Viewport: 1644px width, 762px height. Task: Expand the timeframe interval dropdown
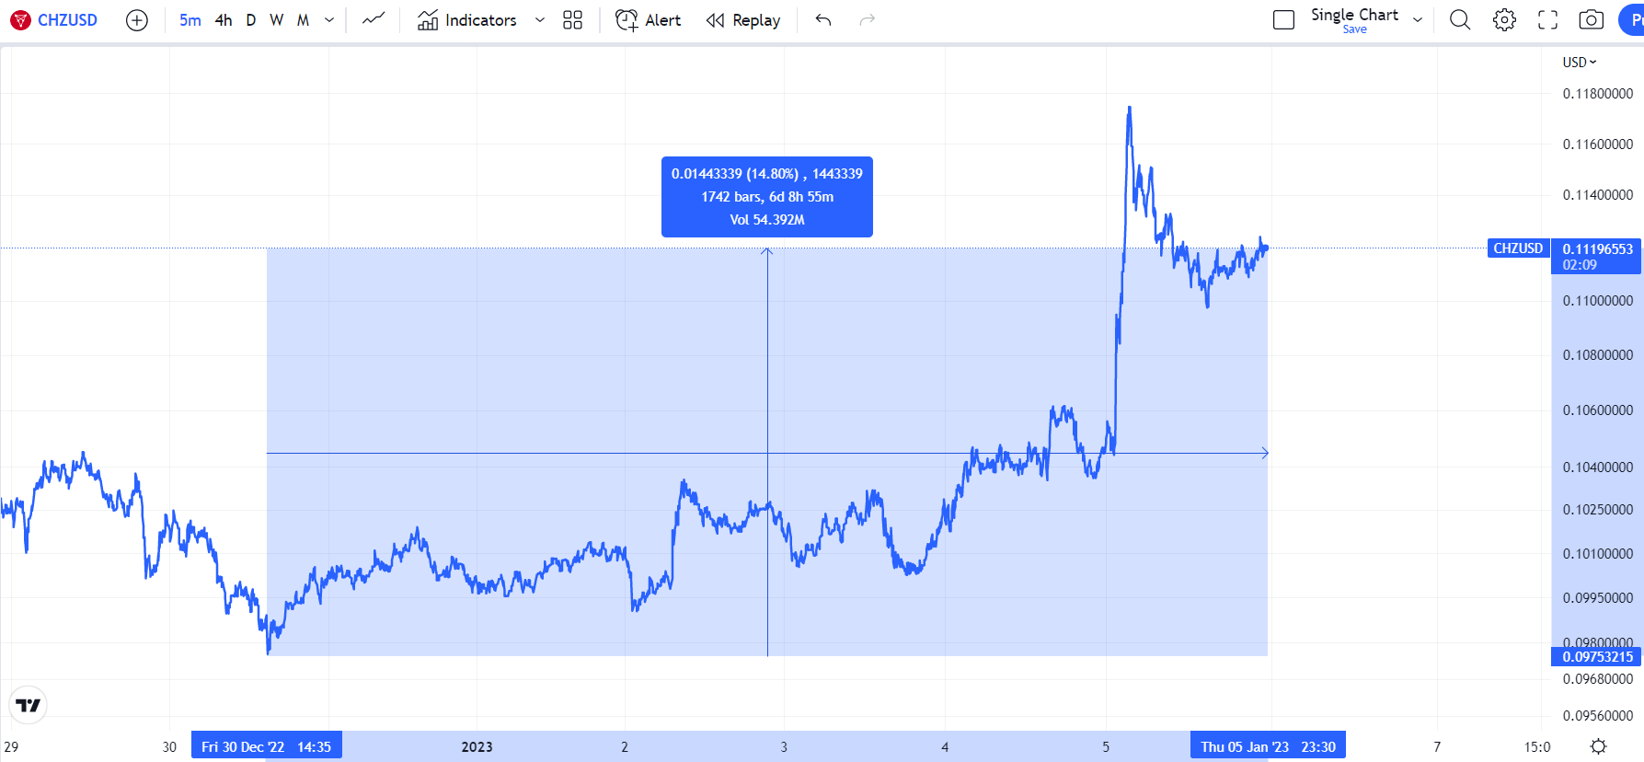[329, 20]
